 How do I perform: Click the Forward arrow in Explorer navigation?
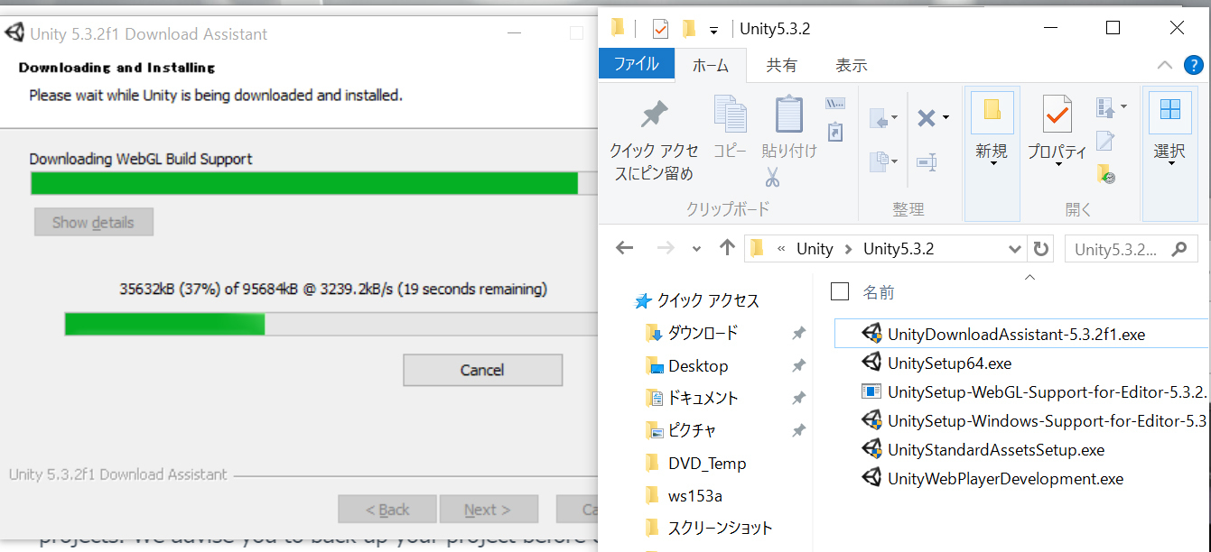click(666, 248)
